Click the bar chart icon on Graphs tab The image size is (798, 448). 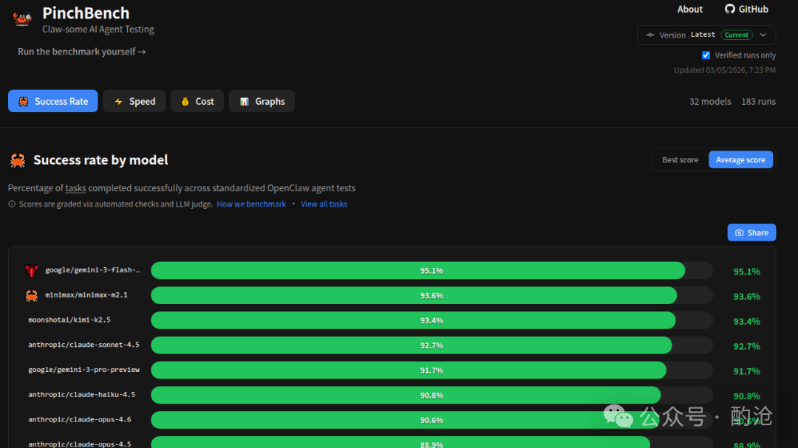[x=245, y=101]
